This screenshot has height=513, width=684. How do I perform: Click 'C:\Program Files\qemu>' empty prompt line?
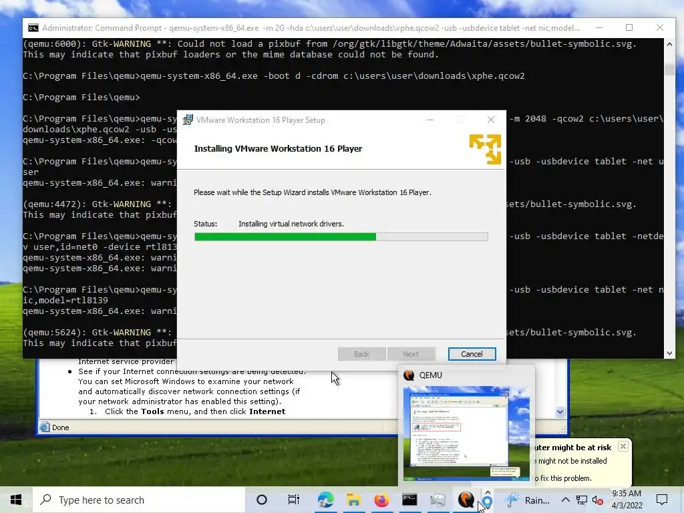pos(81,98)
